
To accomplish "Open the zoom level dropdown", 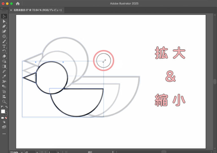I will 21,152.
